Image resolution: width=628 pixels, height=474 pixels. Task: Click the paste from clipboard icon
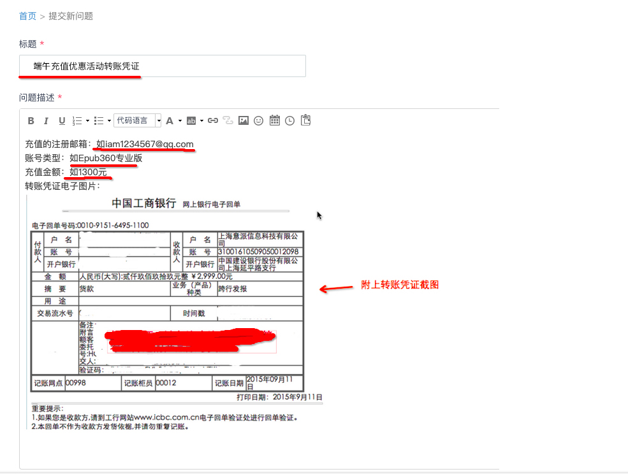point(305,120)
